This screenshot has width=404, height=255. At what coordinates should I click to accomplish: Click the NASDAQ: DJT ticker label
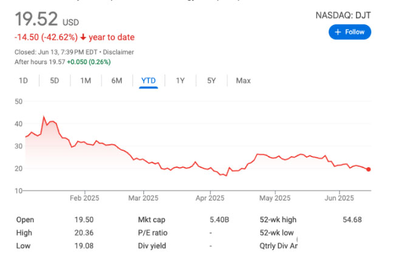tap(342, 13)
